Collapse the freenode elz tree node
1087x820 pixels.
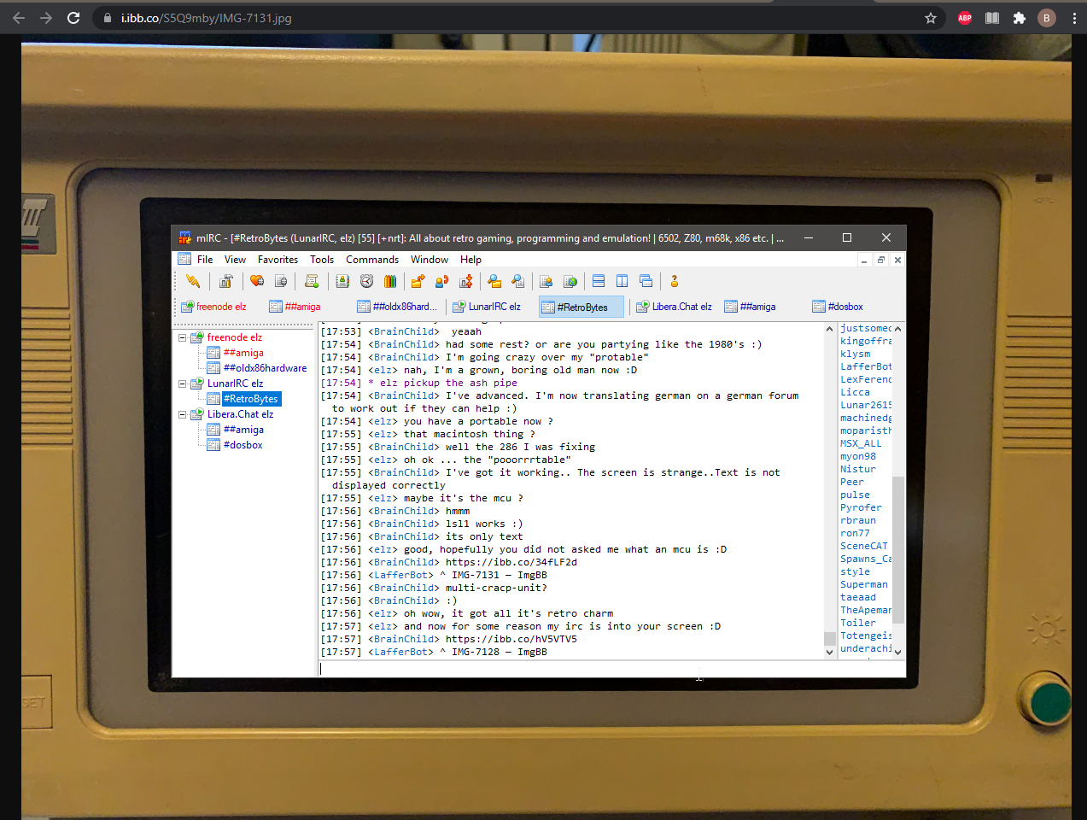pos(182,337)
